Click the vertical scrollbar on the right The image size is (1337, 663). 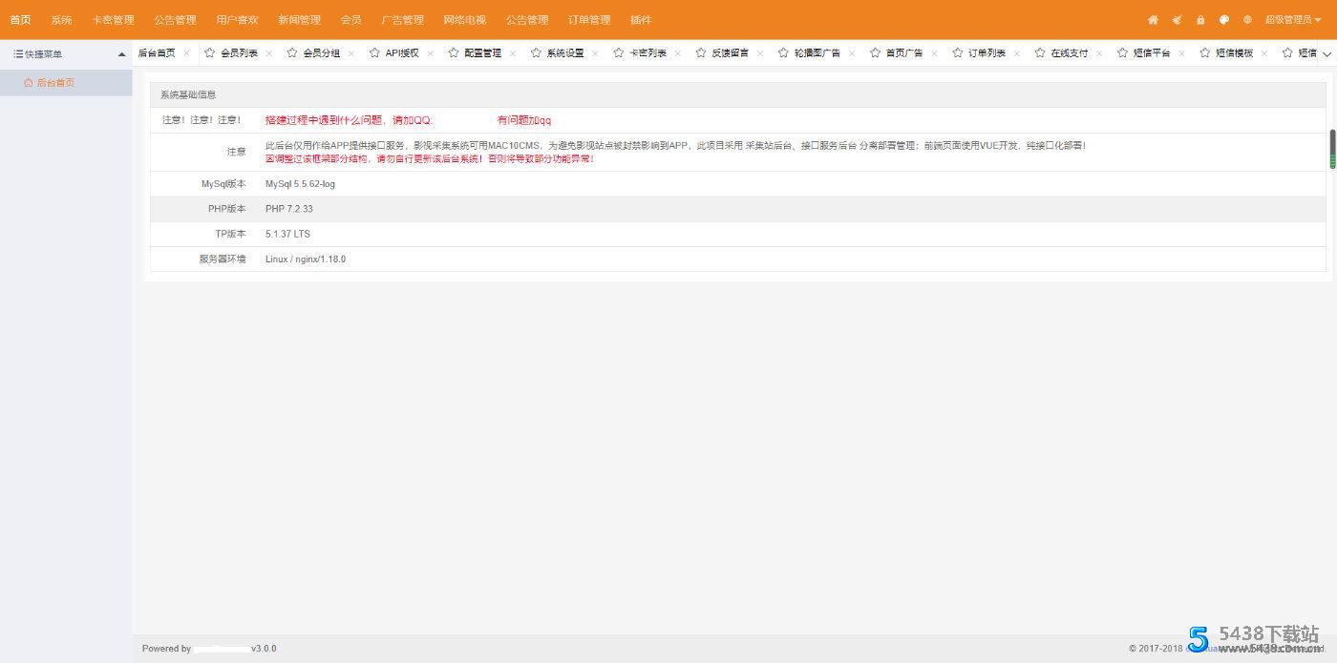coord(1332,149)
